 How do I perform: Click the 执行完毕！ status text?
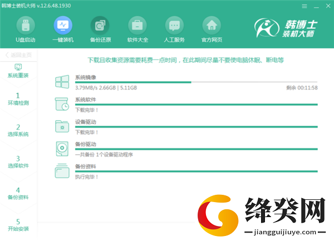coord(87,177)
